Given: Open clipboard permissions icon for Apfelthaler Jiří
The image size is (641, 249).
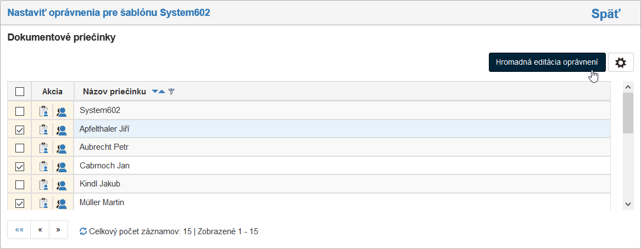Looking at the screenshot, I should (43, 130).
